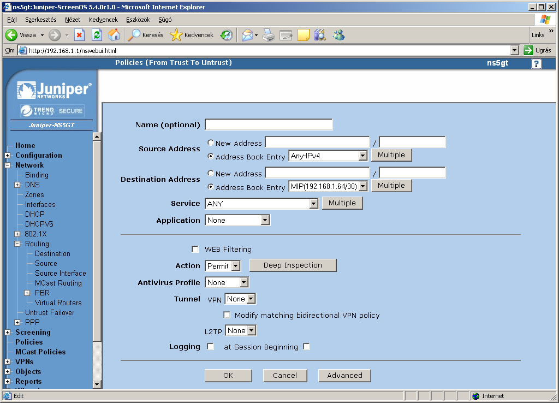Click the browser Refresh icon
559x403 pixels.
97,35
